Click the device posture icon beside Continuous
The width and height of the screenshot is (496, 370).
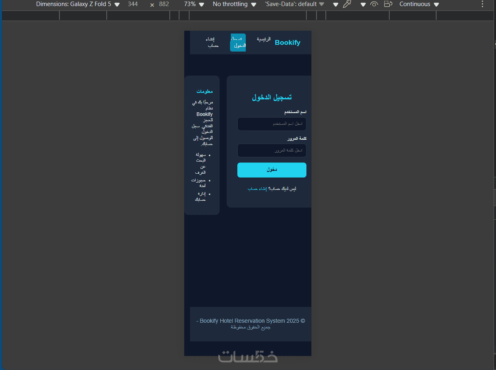click(388, 4)
